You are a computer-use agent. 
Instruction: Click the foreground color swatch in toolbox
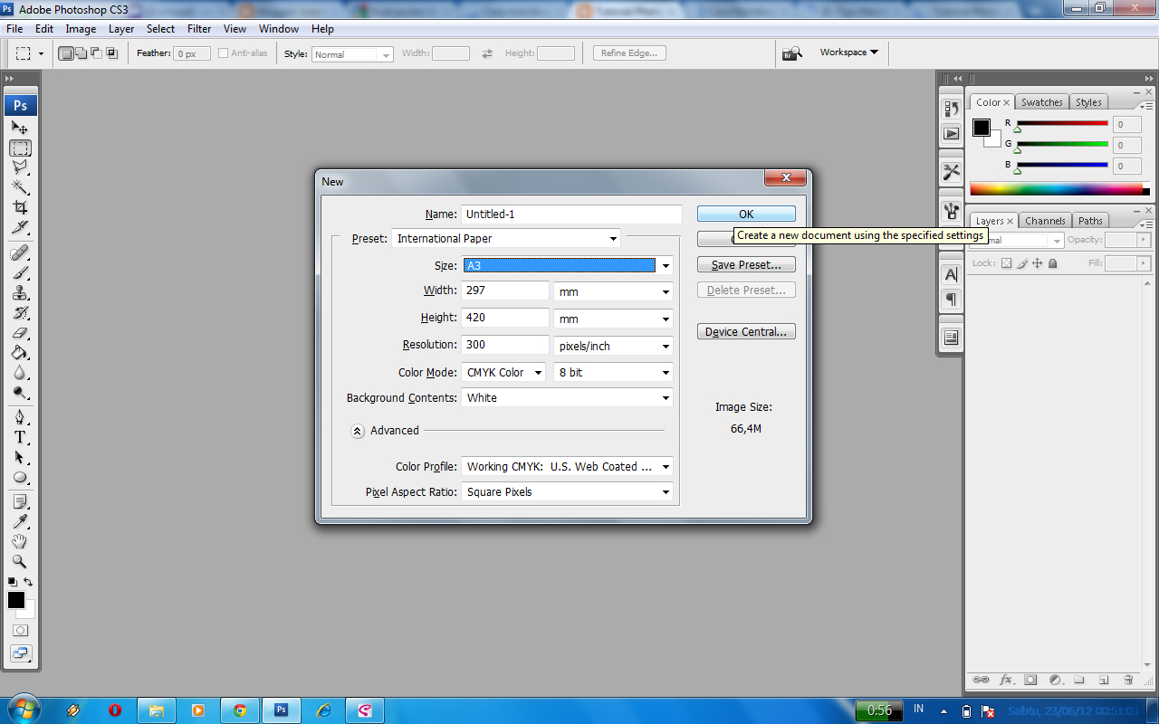[x=16, y=600]
